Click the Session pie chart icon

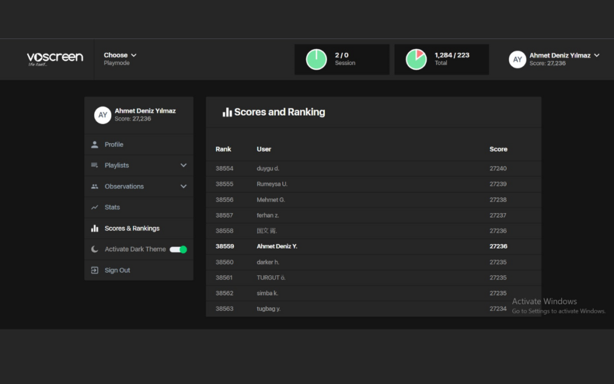tap(317, 59)
